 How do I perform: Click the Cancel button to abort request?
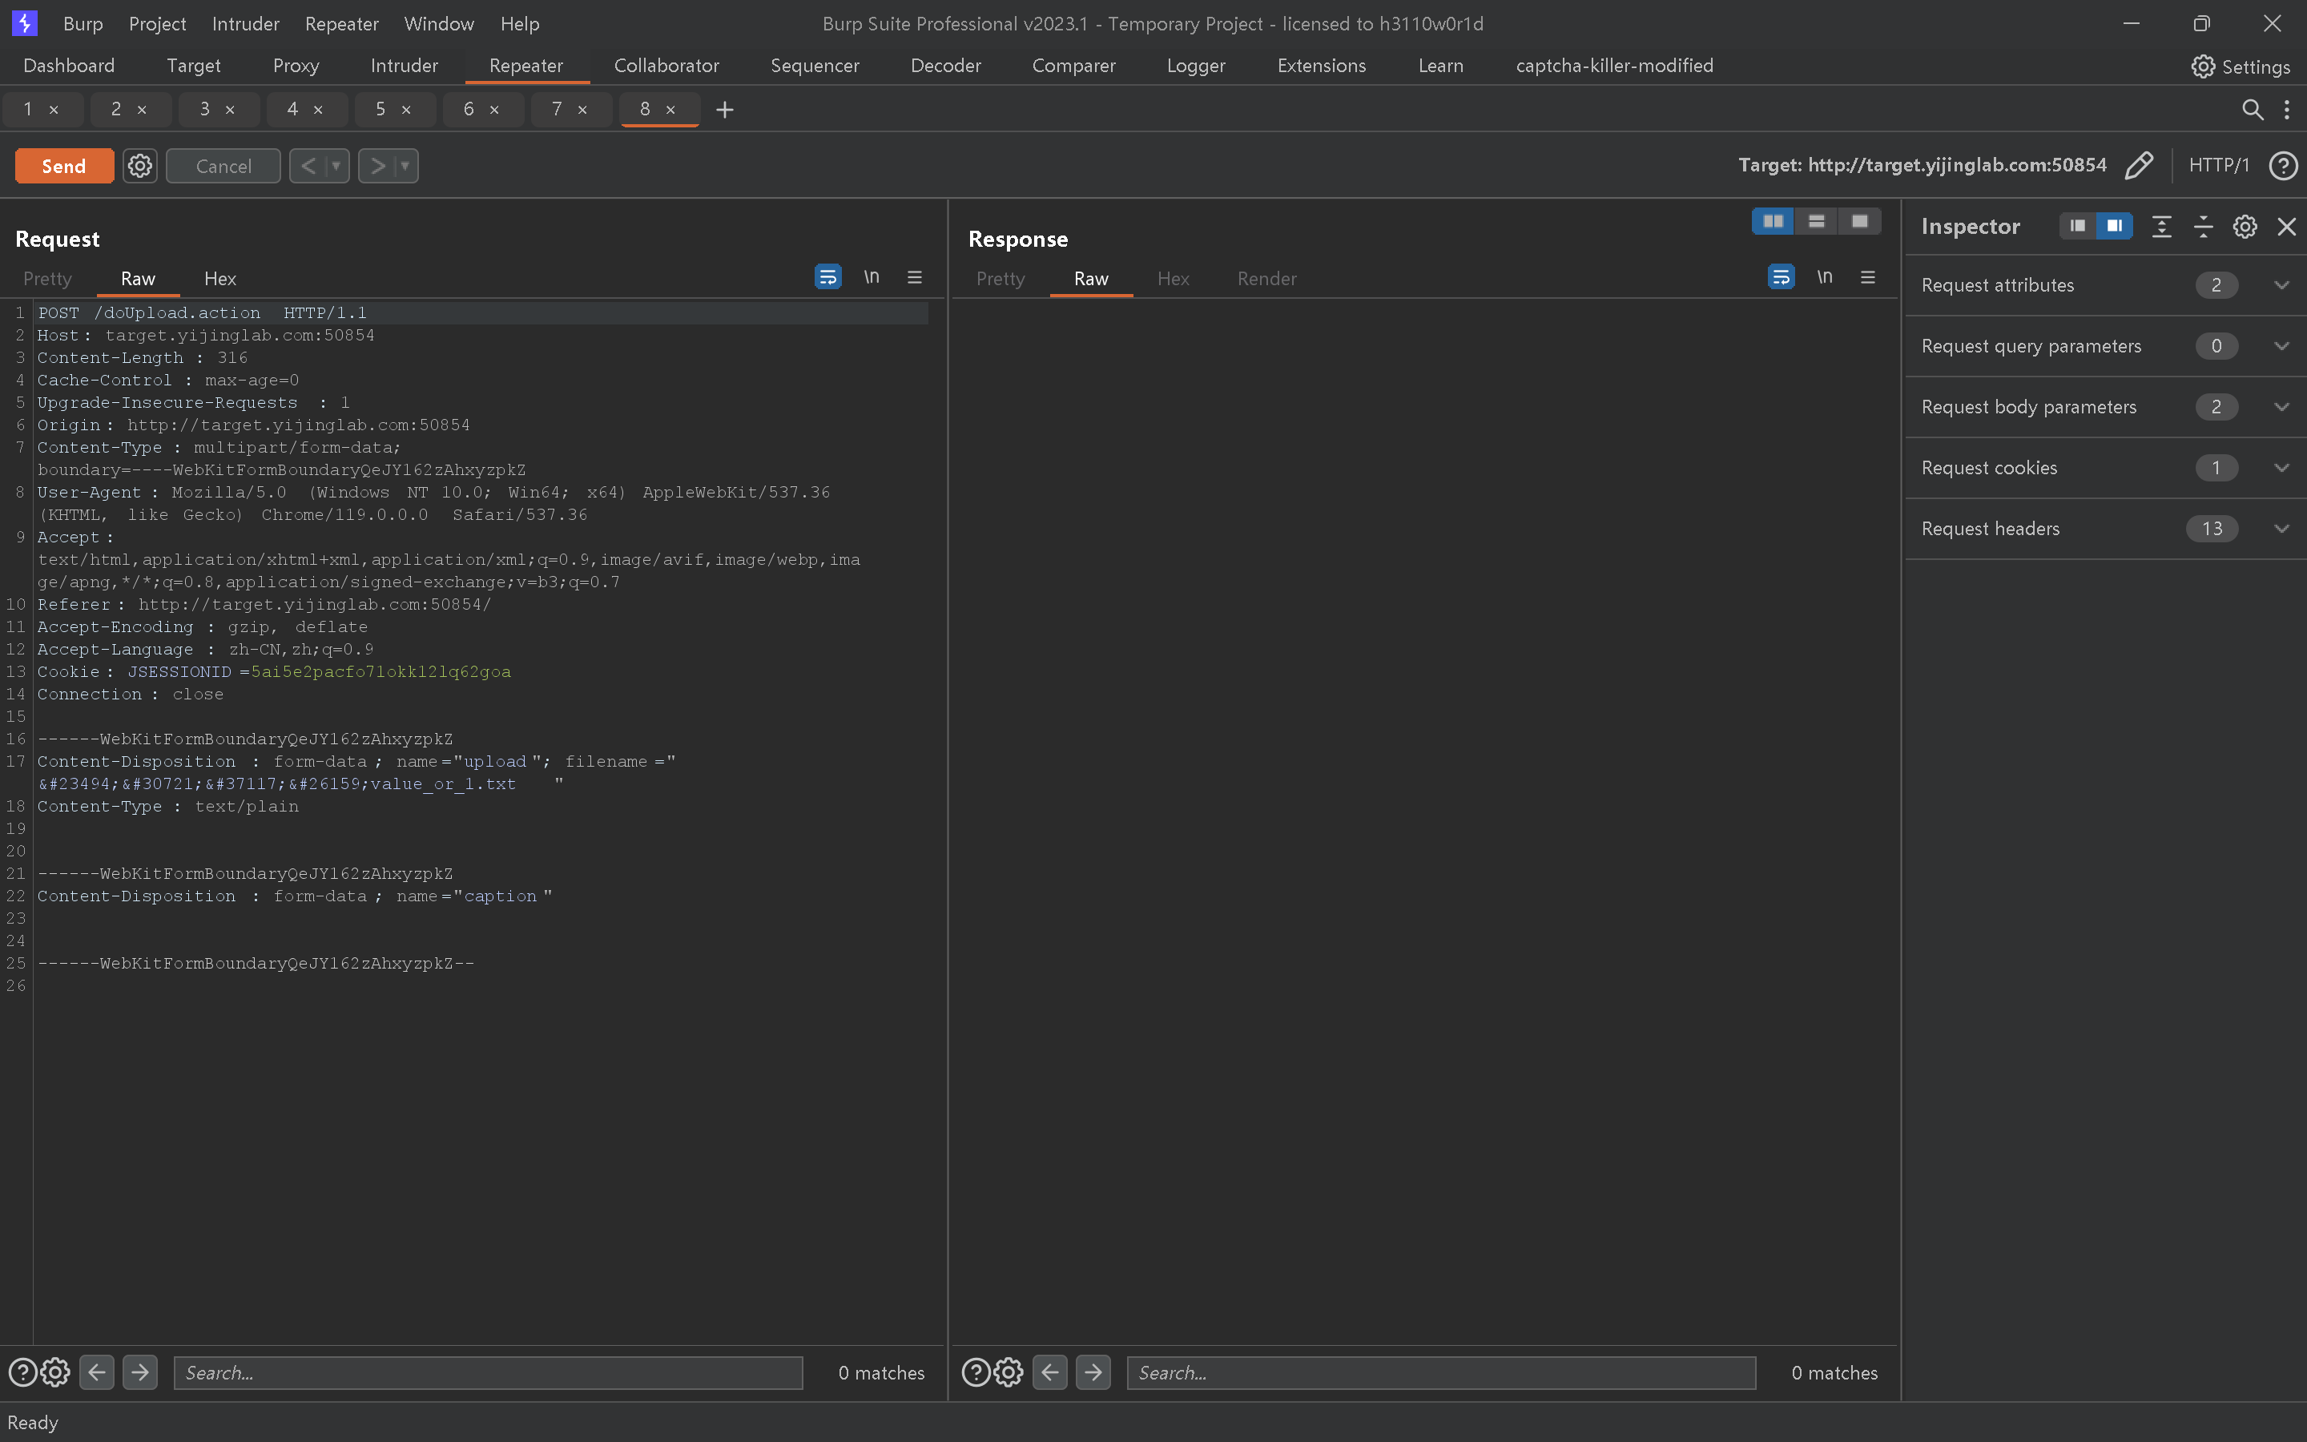click(224, 164)
